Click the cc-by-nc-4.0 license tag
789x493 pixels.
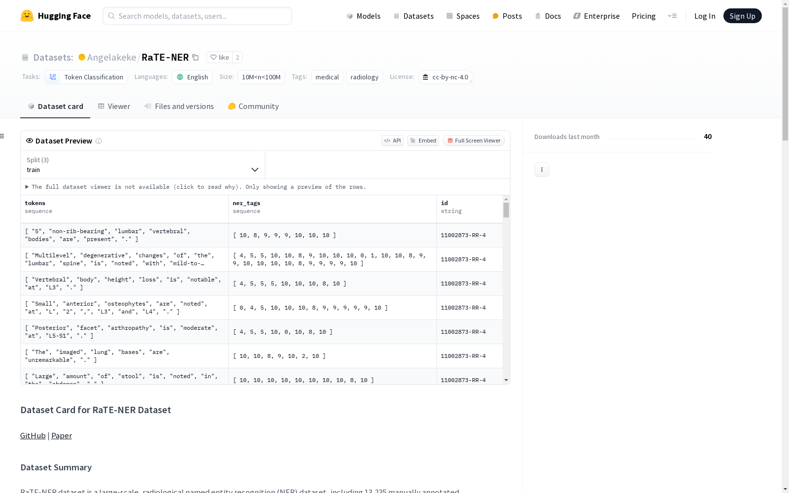point(446,77)
